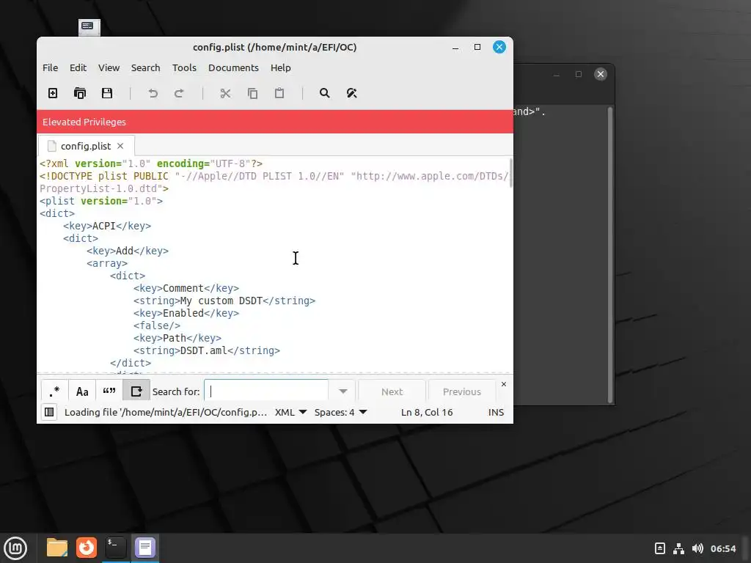
Task: Undo the last edit
Action: point(153,93)
